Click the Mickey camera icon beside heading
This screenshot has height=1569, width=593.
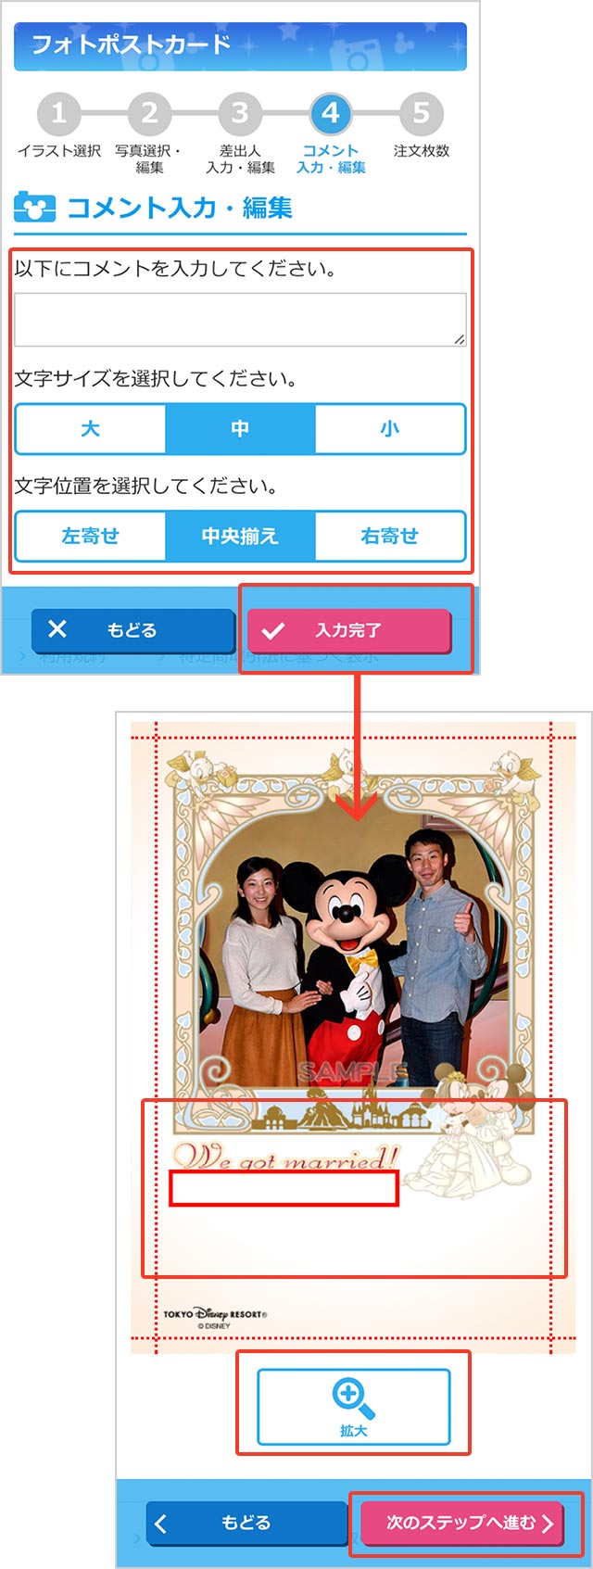tap(34, 208)
